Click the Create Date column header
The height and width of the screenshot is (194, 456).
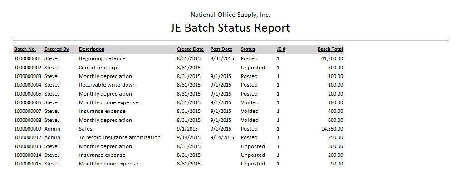(190, 49)
